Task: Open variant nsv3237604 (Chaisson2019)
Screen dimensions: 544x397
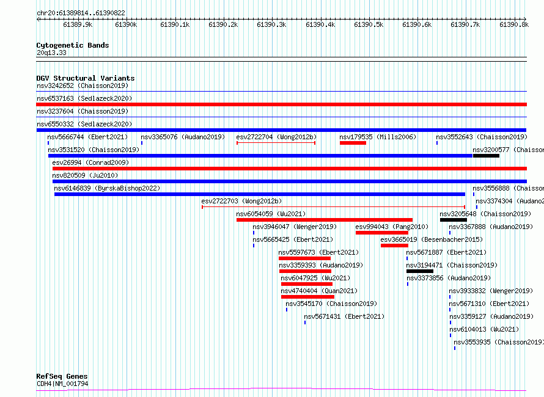Action: click(x=83, y=111)
